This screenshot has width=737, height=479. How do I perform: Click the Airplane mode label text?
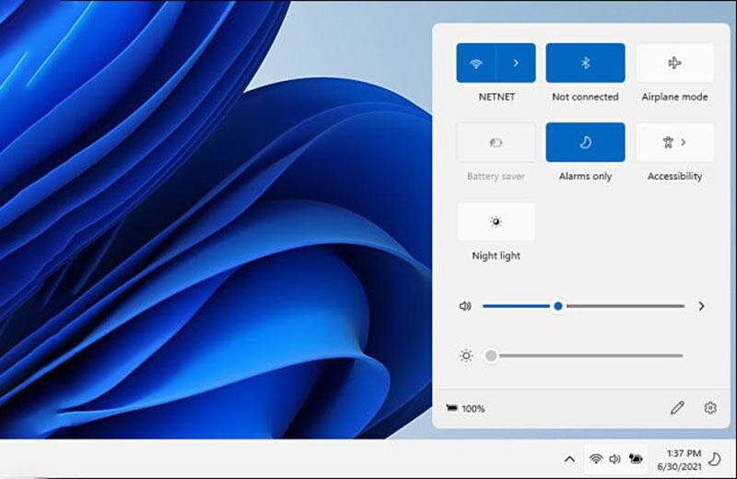674,97
